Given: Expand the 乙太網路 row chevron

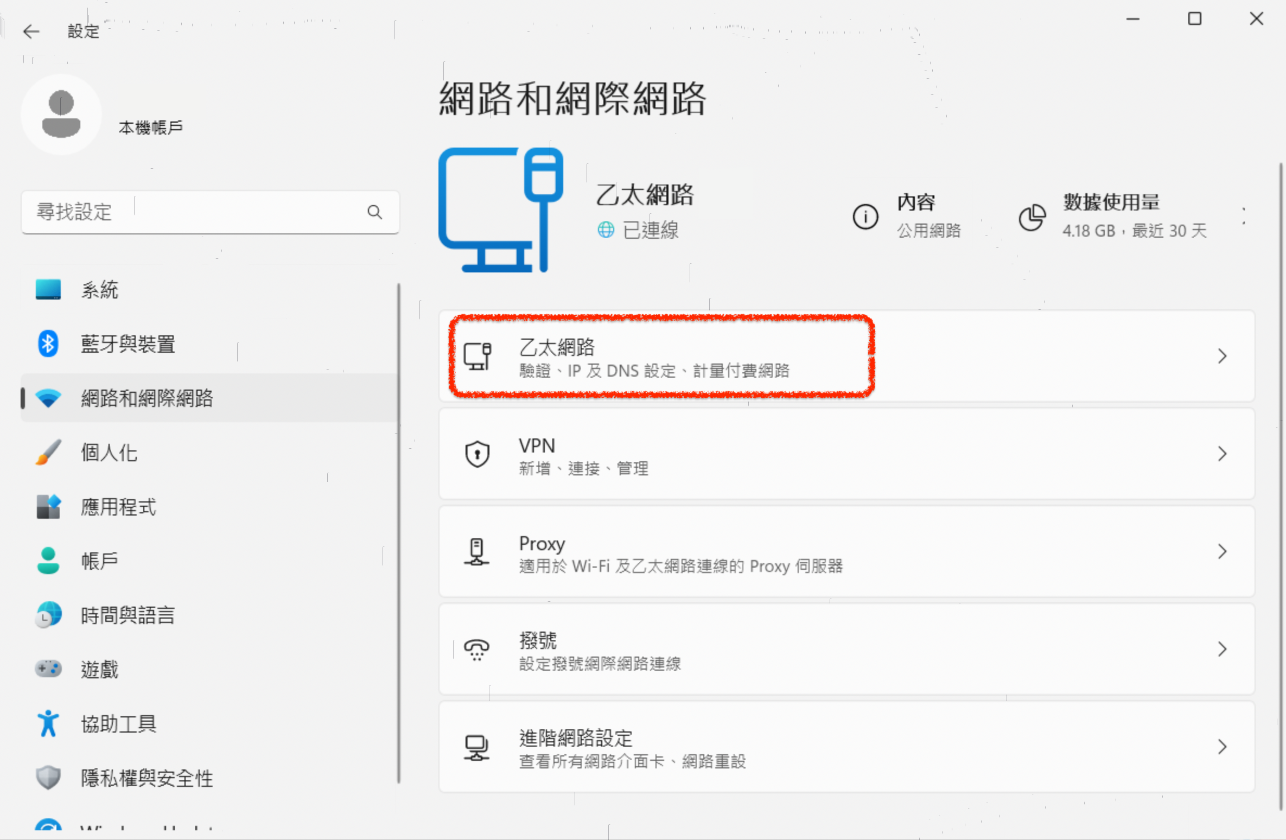Looking at the screenshot, I should pyautogui.click(x=1221, y=357).
